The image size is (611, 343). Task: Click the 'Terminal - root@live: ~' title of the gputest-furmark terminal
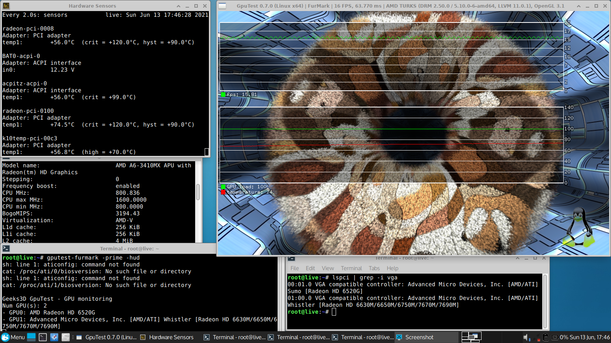tap(129, 248)
